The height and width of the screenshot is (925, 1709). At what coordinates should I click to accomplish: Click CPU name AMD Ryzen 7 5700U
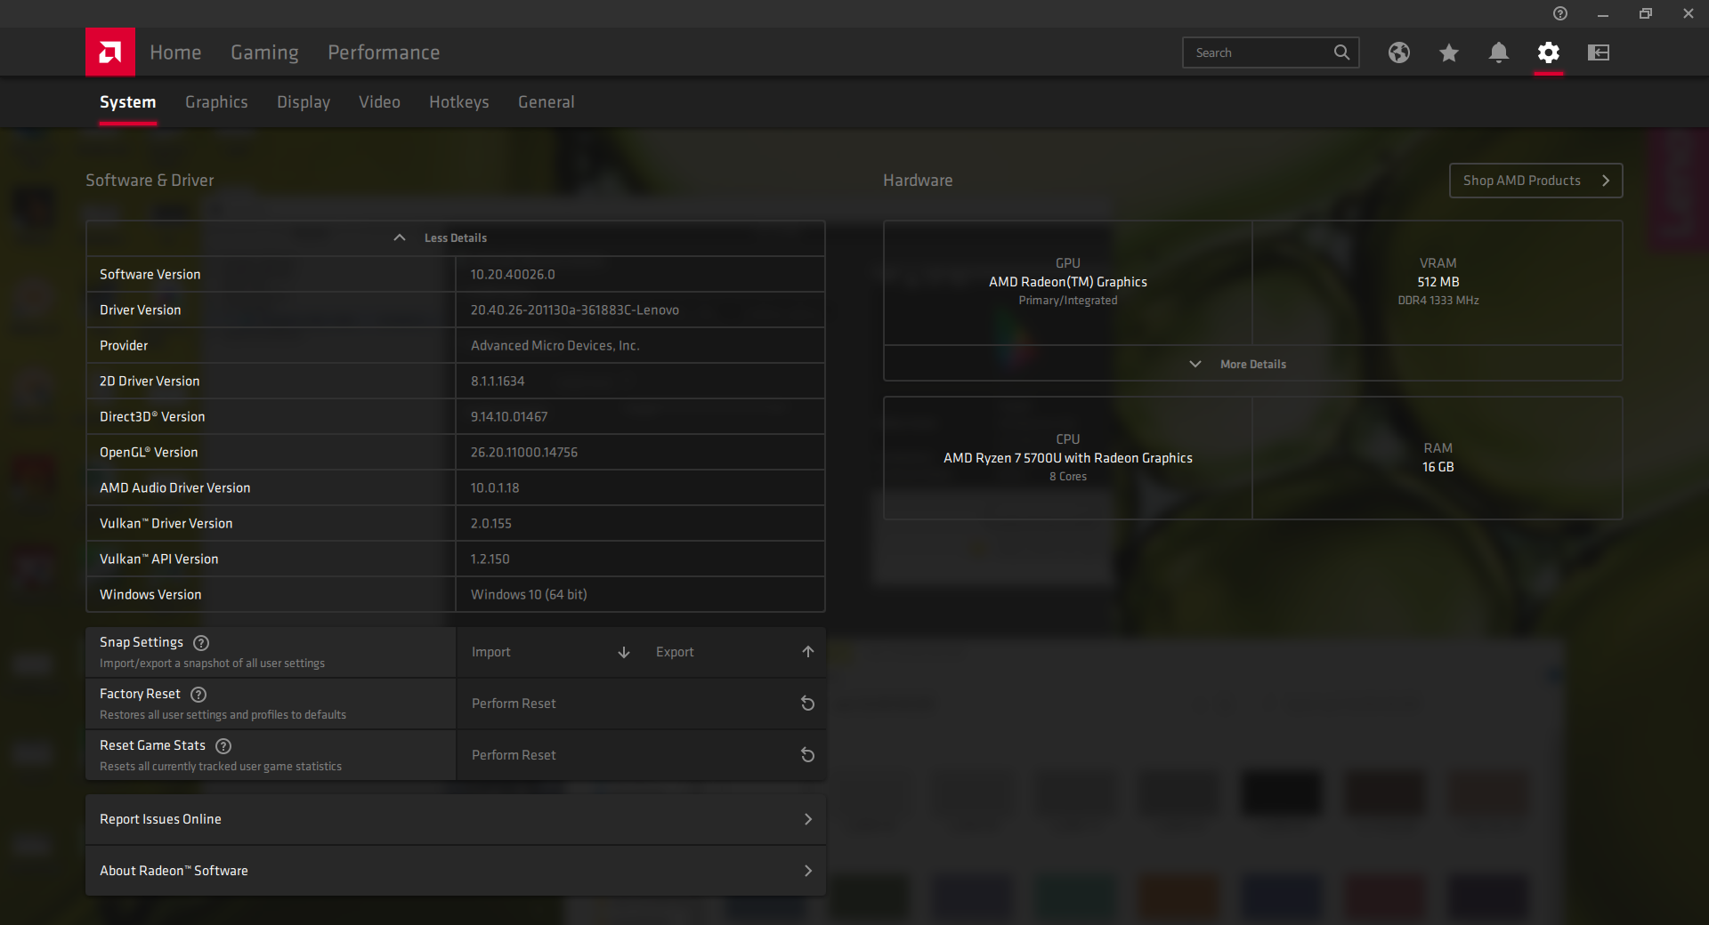1068,458
